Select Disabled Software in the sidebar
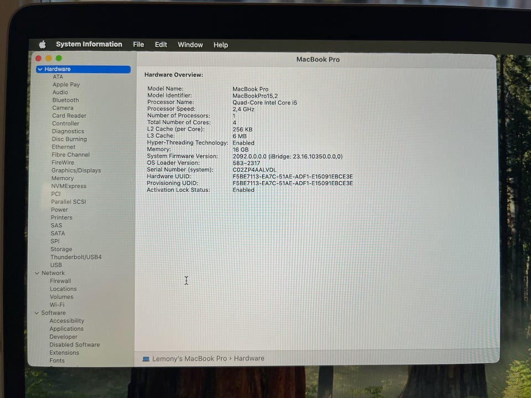531x398 pixels. click(x=75, y=344)
